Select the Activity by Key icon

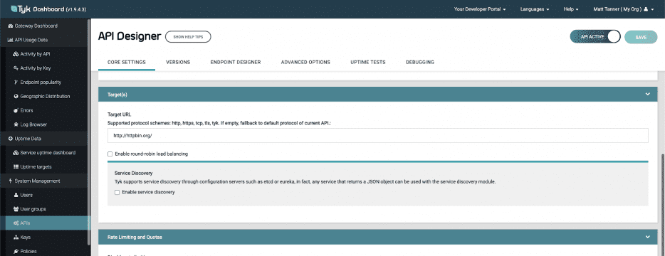pyautogui.click(x=16, y=68)
